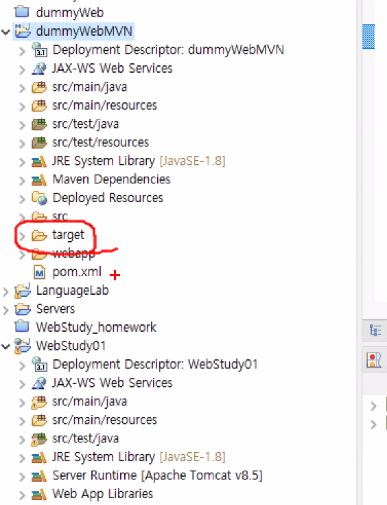This screenshot has width=387, height=505.
Task: Select the webapp folder row
Action: (x=73, y=254)
